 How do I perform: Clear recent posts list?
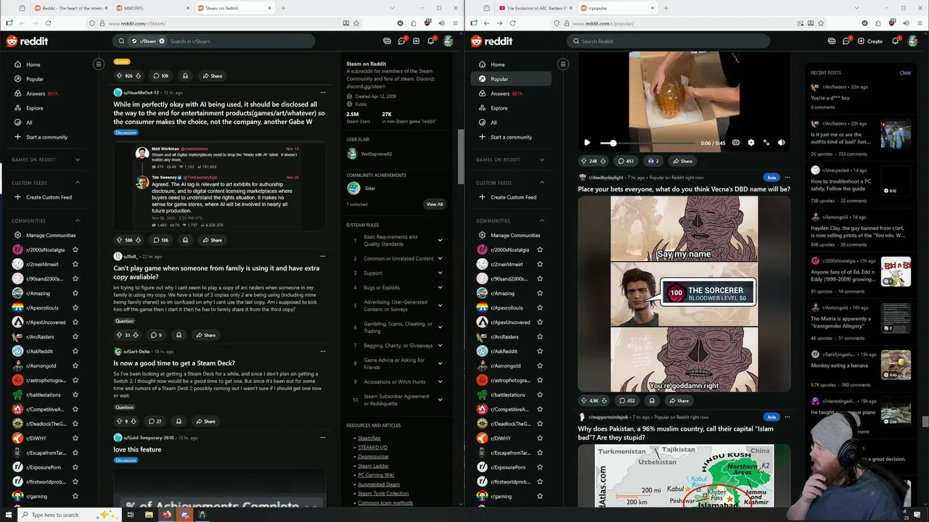point(905,72)
